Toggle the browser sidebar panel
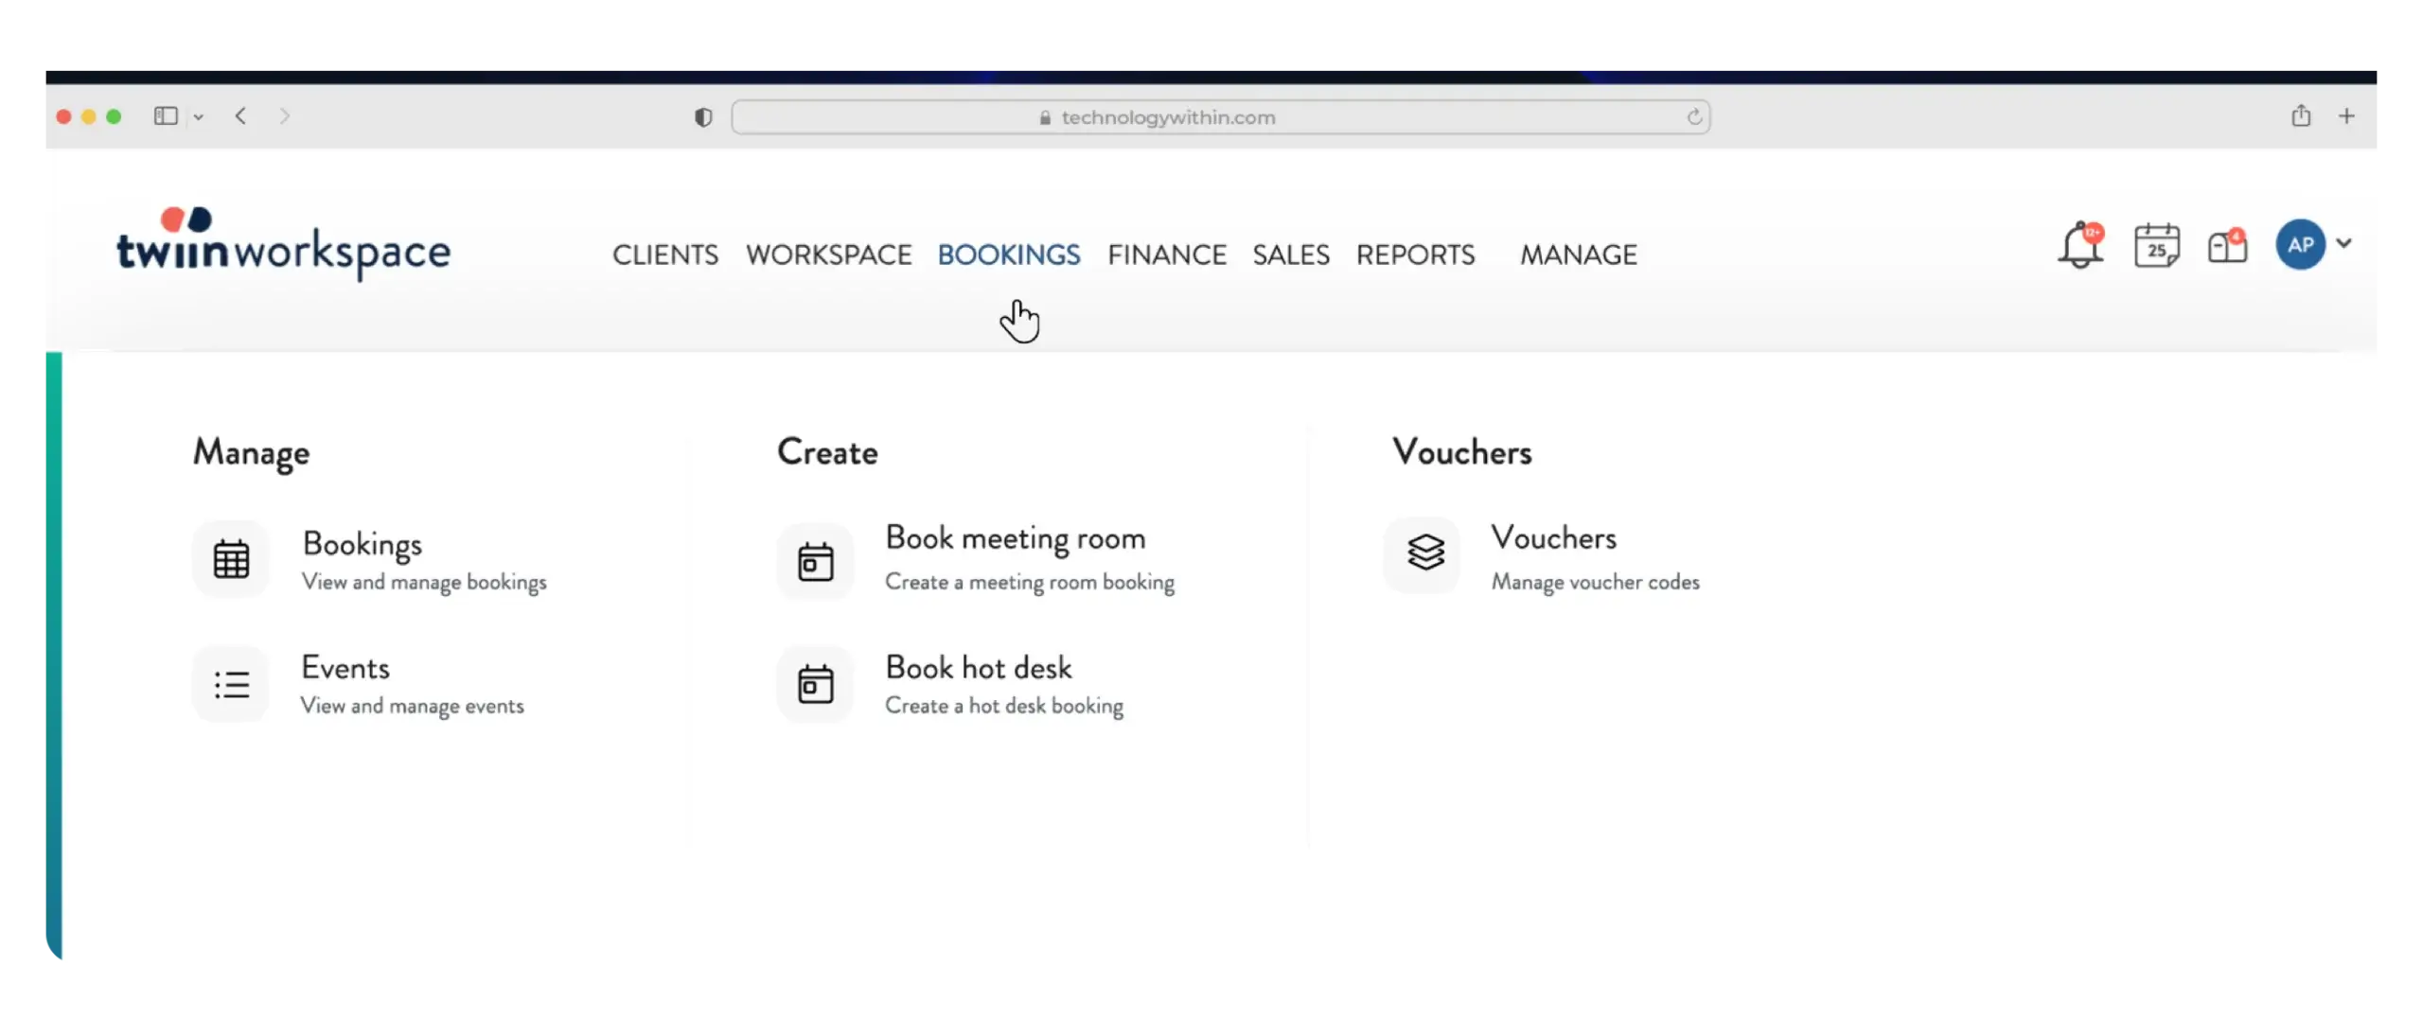 166,116
